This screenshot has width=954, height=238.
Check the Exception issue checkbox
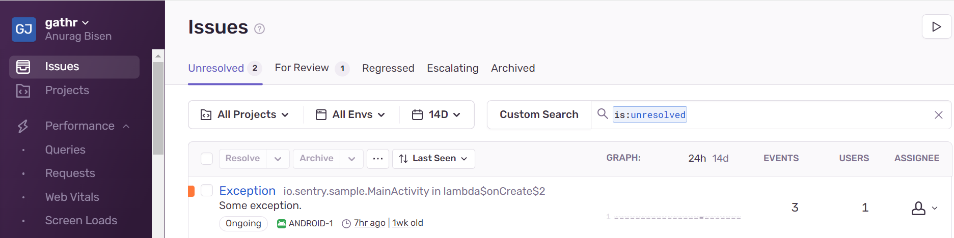(x=207, y=191)
